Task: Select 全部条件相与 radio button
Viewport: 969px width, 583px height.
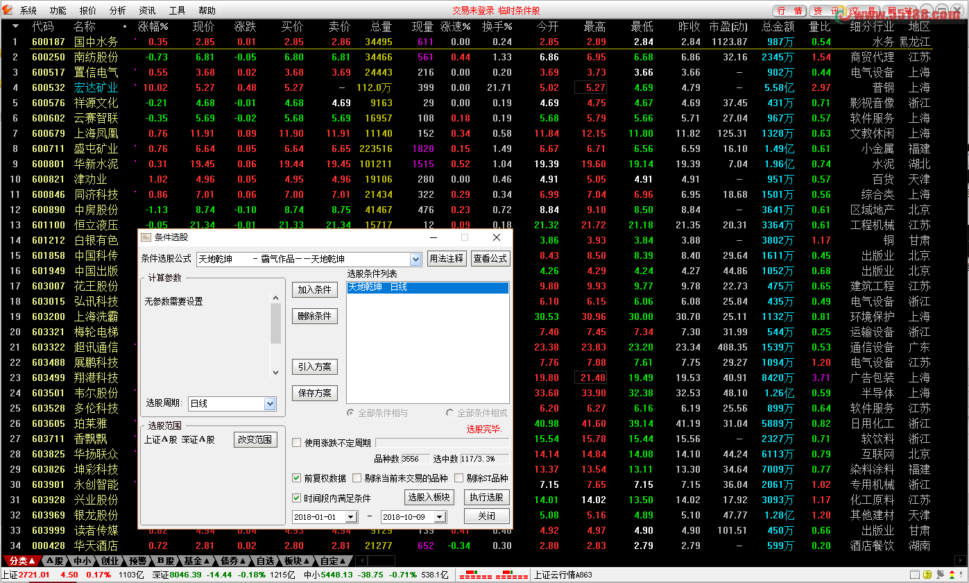Action: coord(351,413)
